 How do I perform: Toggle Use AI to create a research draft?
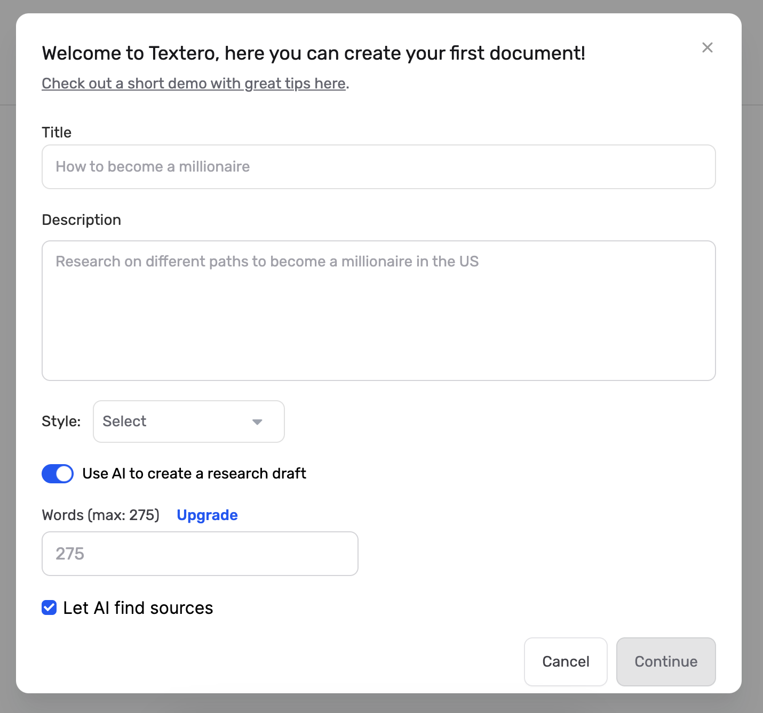58,474
